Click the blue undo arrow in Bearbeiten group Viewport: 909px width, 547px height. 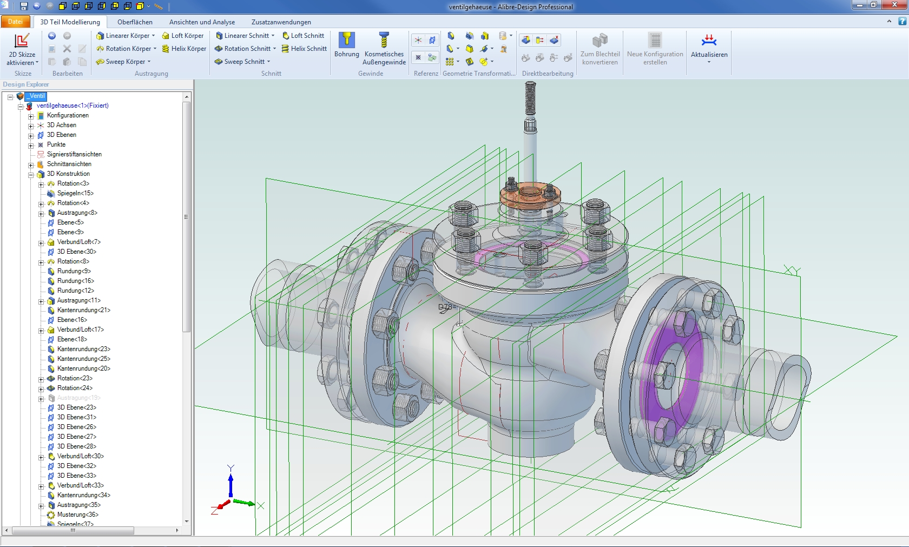pyautogui.click(x=52, y=36)
